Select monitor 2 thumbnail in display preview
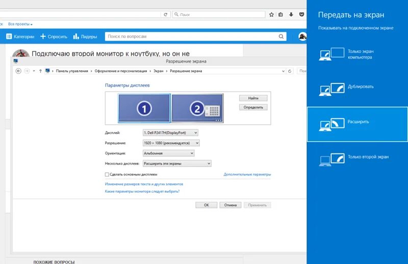The height and width of the screenshot is (264, 408). click(197, 108)
